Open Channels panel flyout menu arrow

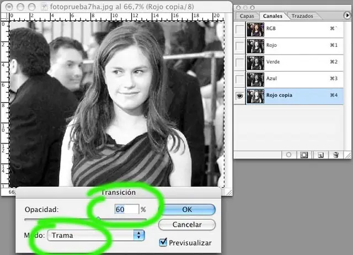[x=347, y=15]
